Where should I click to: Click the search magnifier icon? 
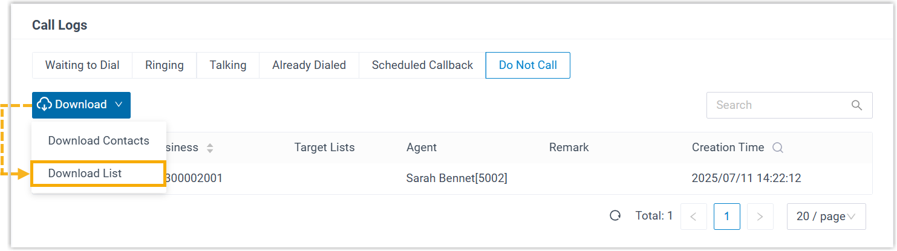(x=856, y=105)
